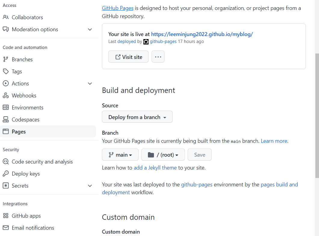Open the github-pages environment link

(x=197, y=185)
